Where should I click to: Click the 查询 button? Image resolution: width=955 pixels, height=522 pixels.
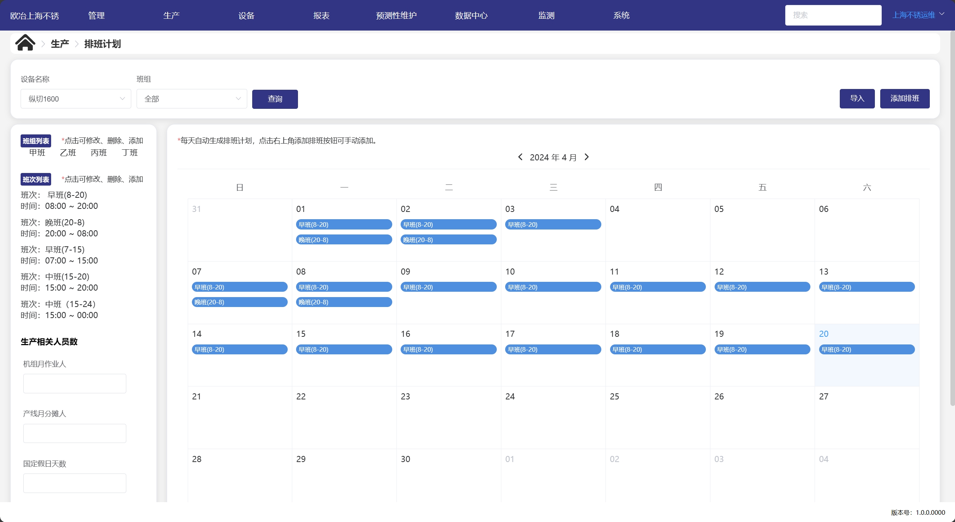[x=275, y=99]
